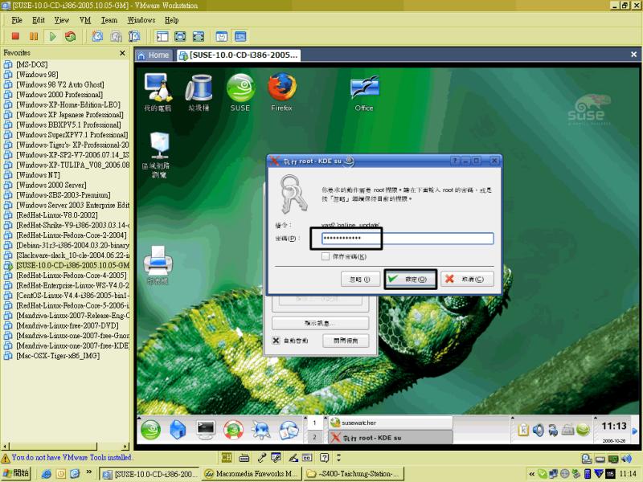Image resolution: width=643 pixels, height=482 pixels.
Task: Click the root - KDE su taskbar entry
Action: tap(391, 437)
